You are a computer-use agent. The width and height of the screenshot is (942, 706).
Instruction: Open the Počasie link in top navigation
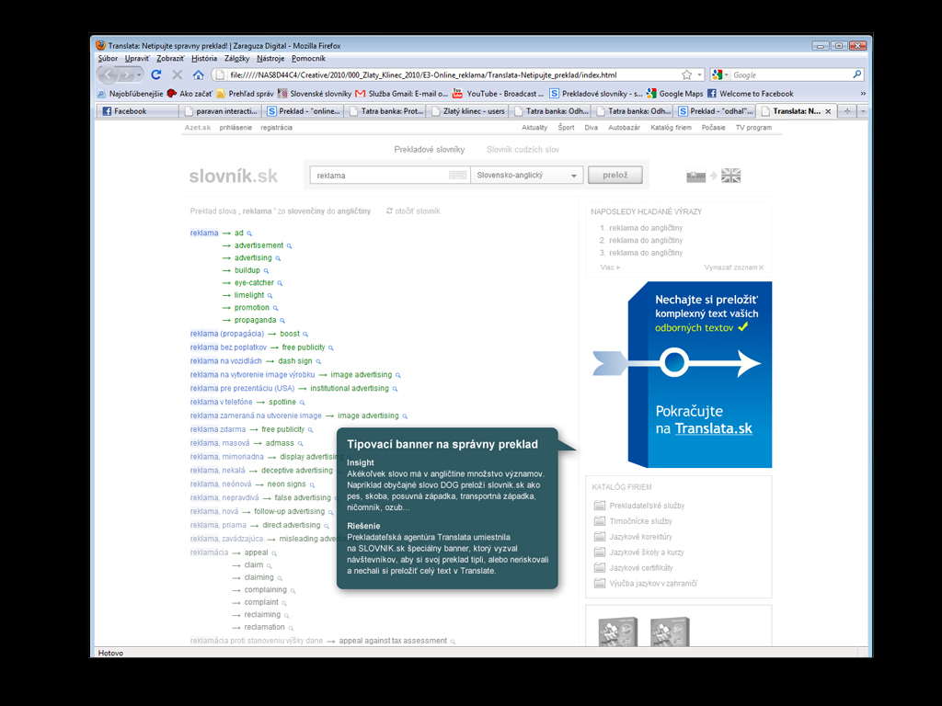(713, 128)
